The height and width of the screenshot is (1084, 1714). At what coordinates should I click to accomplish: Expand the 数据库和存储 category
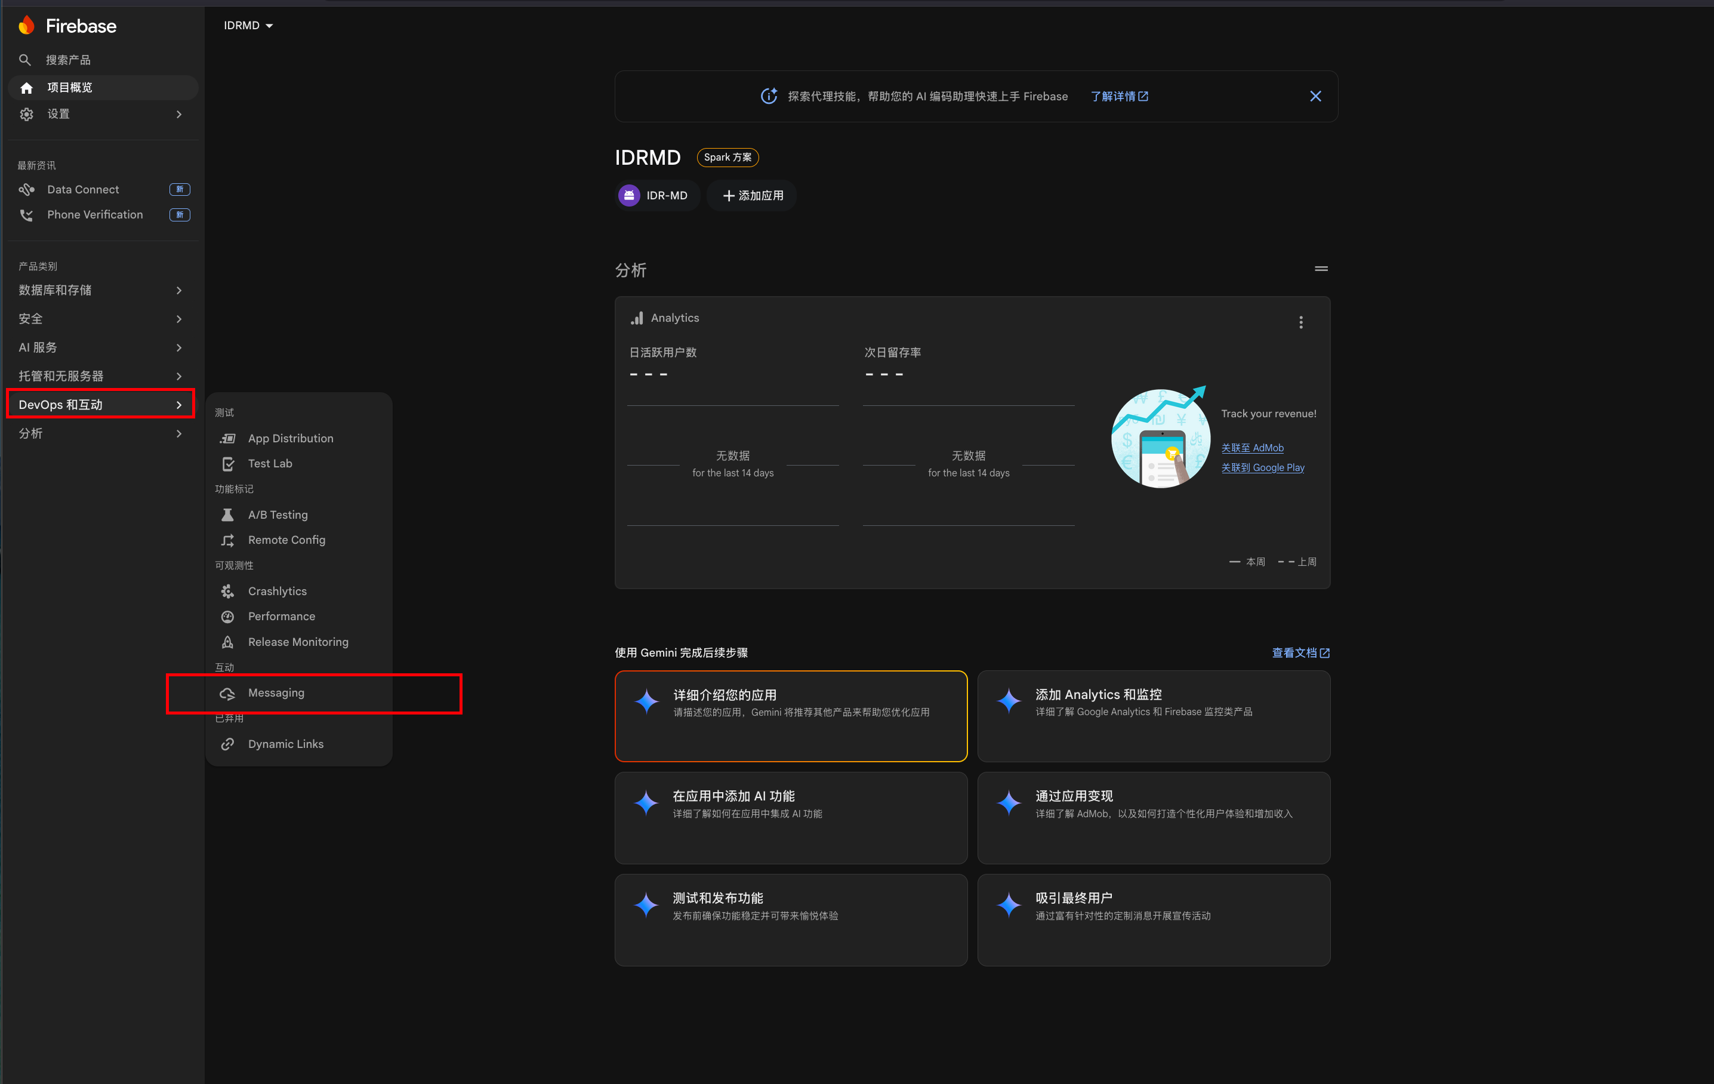tap(100, 290)
